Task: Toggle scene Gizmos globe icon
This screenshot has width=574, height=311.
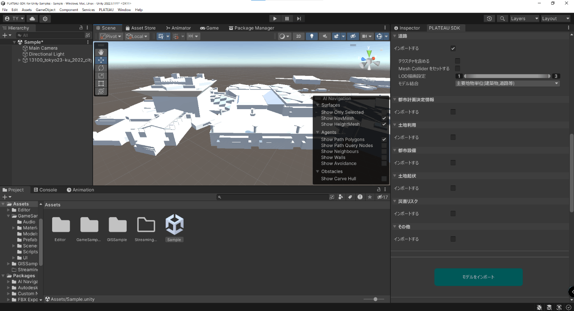Action: tap(380, 36)
